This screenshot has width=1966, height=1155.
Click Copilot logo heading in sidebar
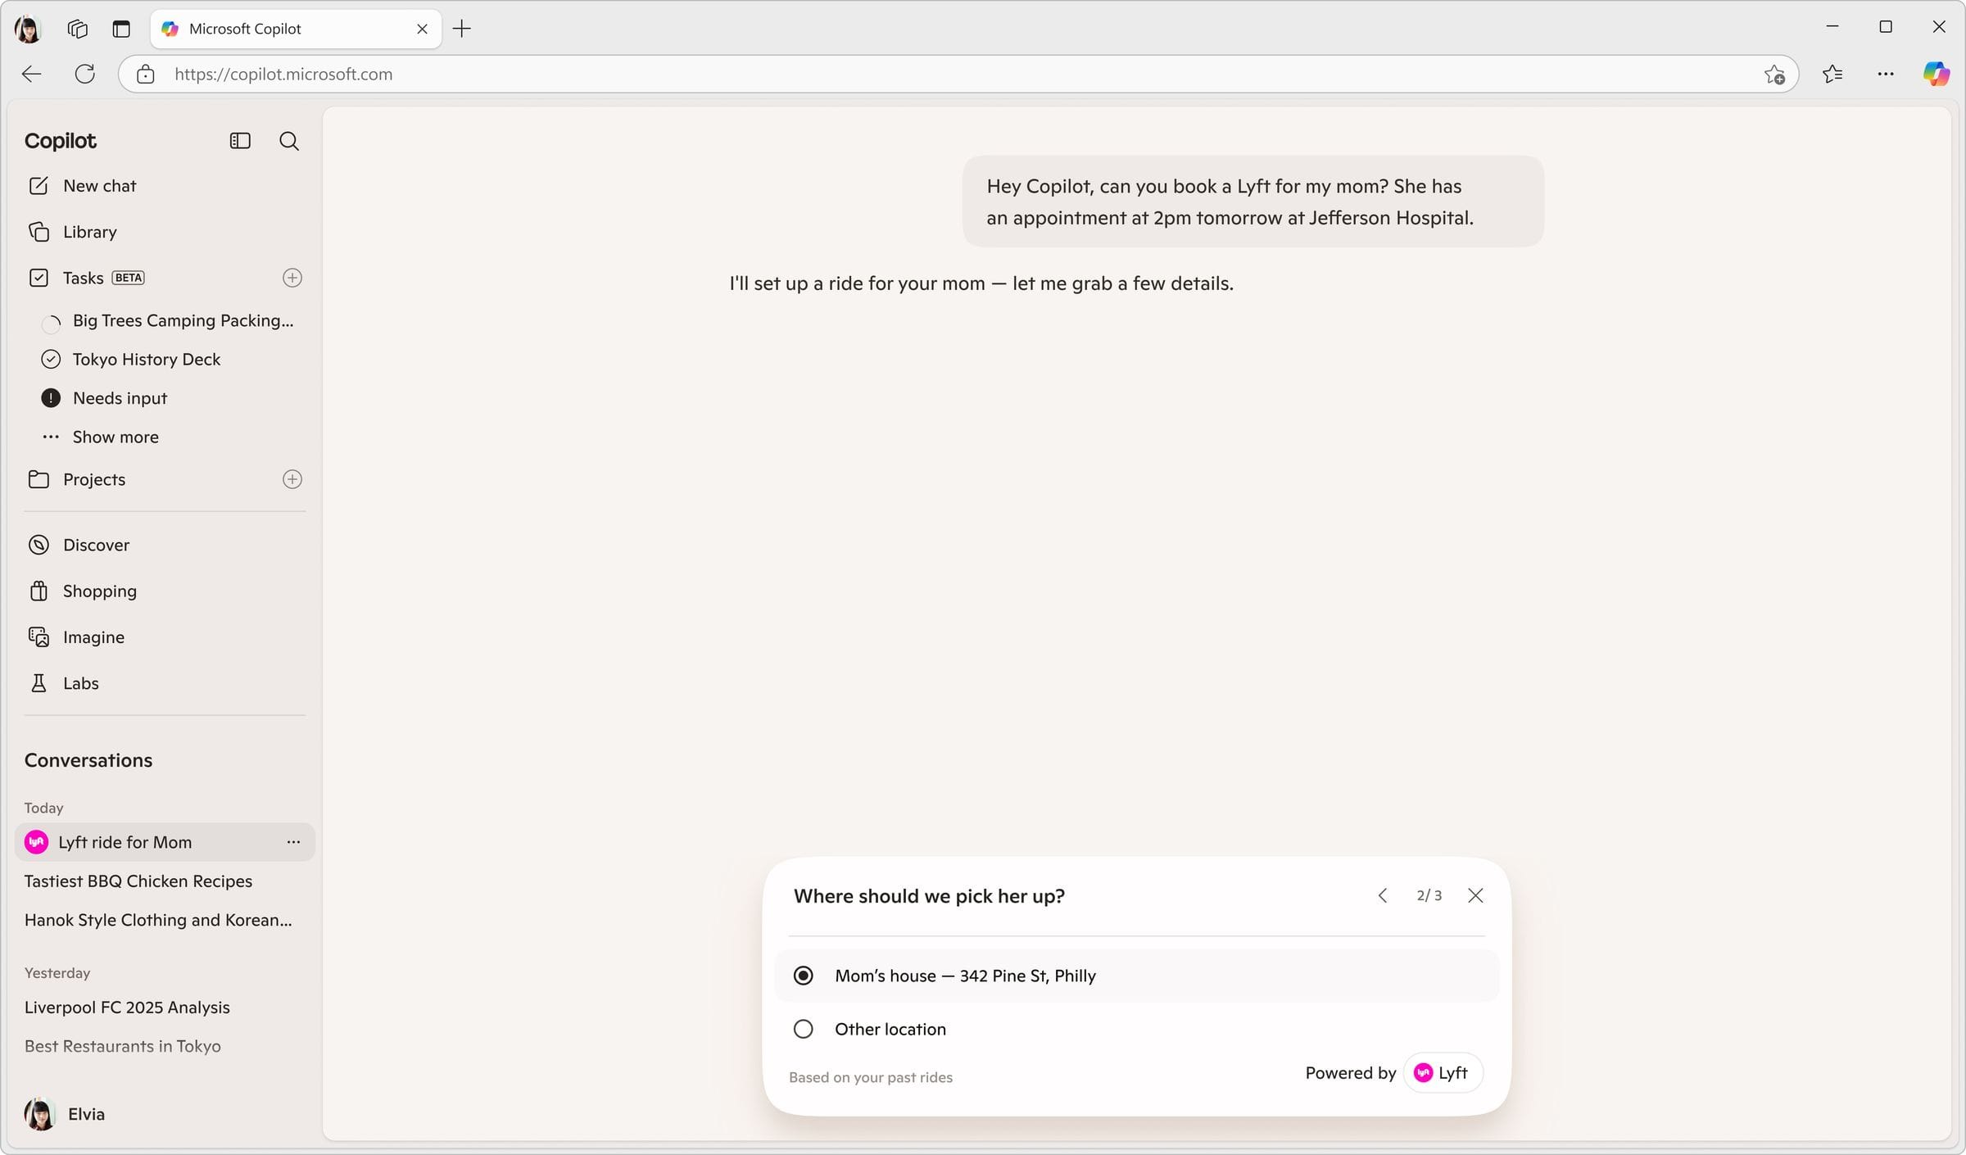pos(61,141)
